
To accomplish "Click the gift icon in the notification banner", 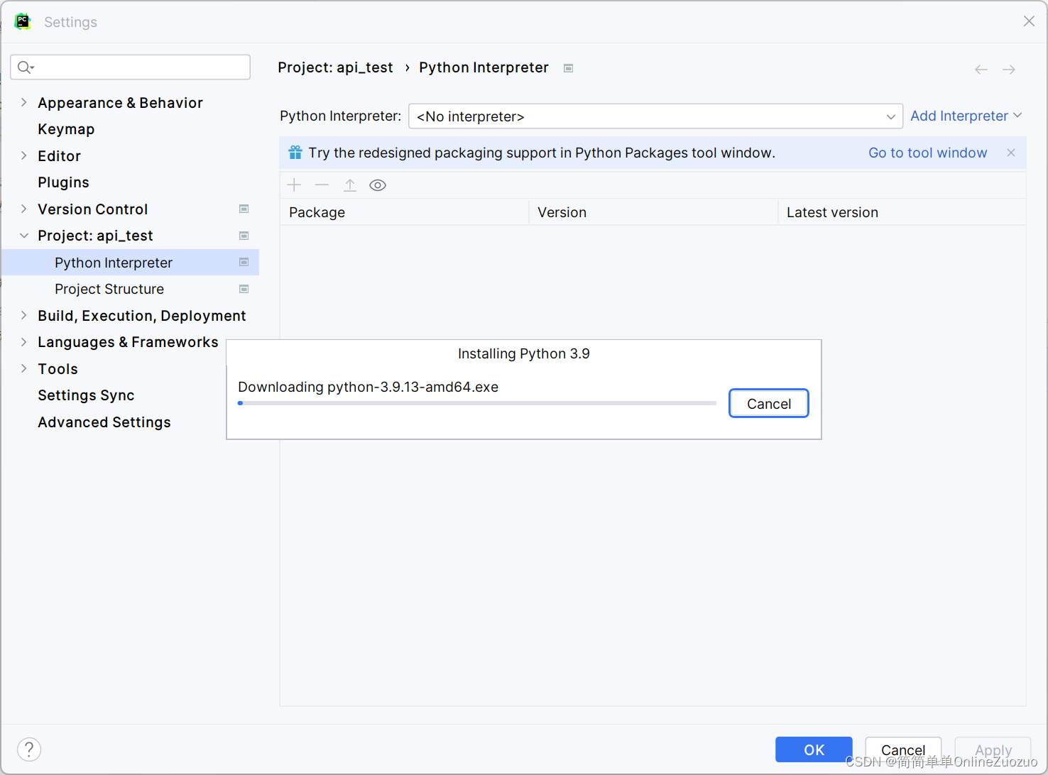I will [295, 153].
